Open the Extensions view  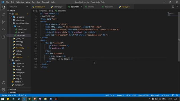pyautogui.click(x=3, y=37)
